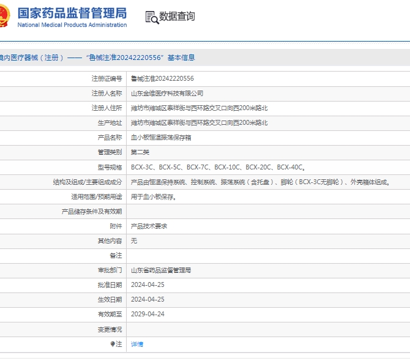Click the 附件 label
The height and width of the screenshot is (361, 410).
pos(116,226)
